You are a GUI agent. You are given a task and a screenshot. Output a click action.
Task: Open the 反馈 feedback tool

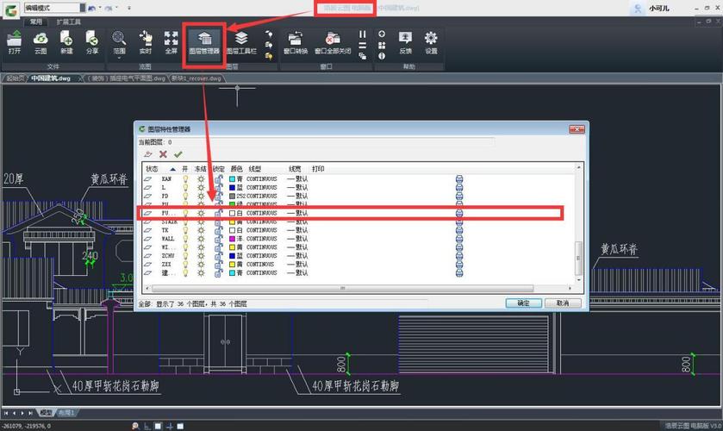pos(405,42)
